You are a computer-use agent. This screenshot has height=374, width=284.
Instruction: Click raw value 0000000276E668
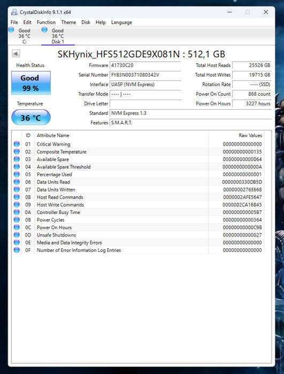242,189
